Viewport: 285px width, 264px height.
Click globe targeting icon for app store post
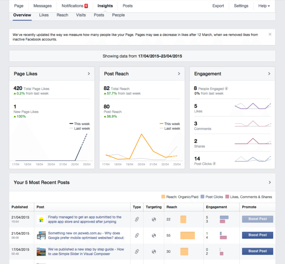(154, 220)
